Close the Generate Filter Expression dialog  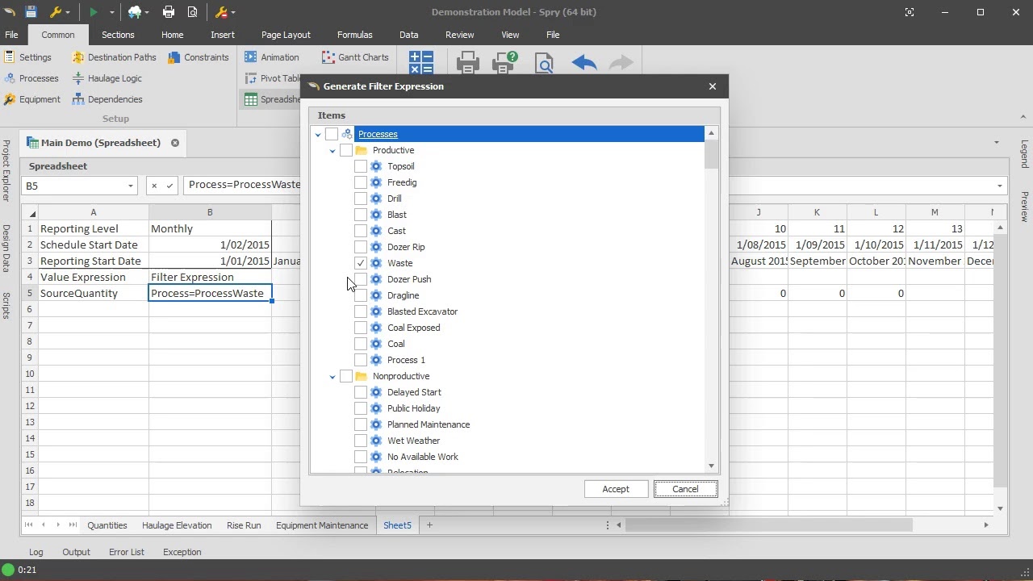click(713, 86)
